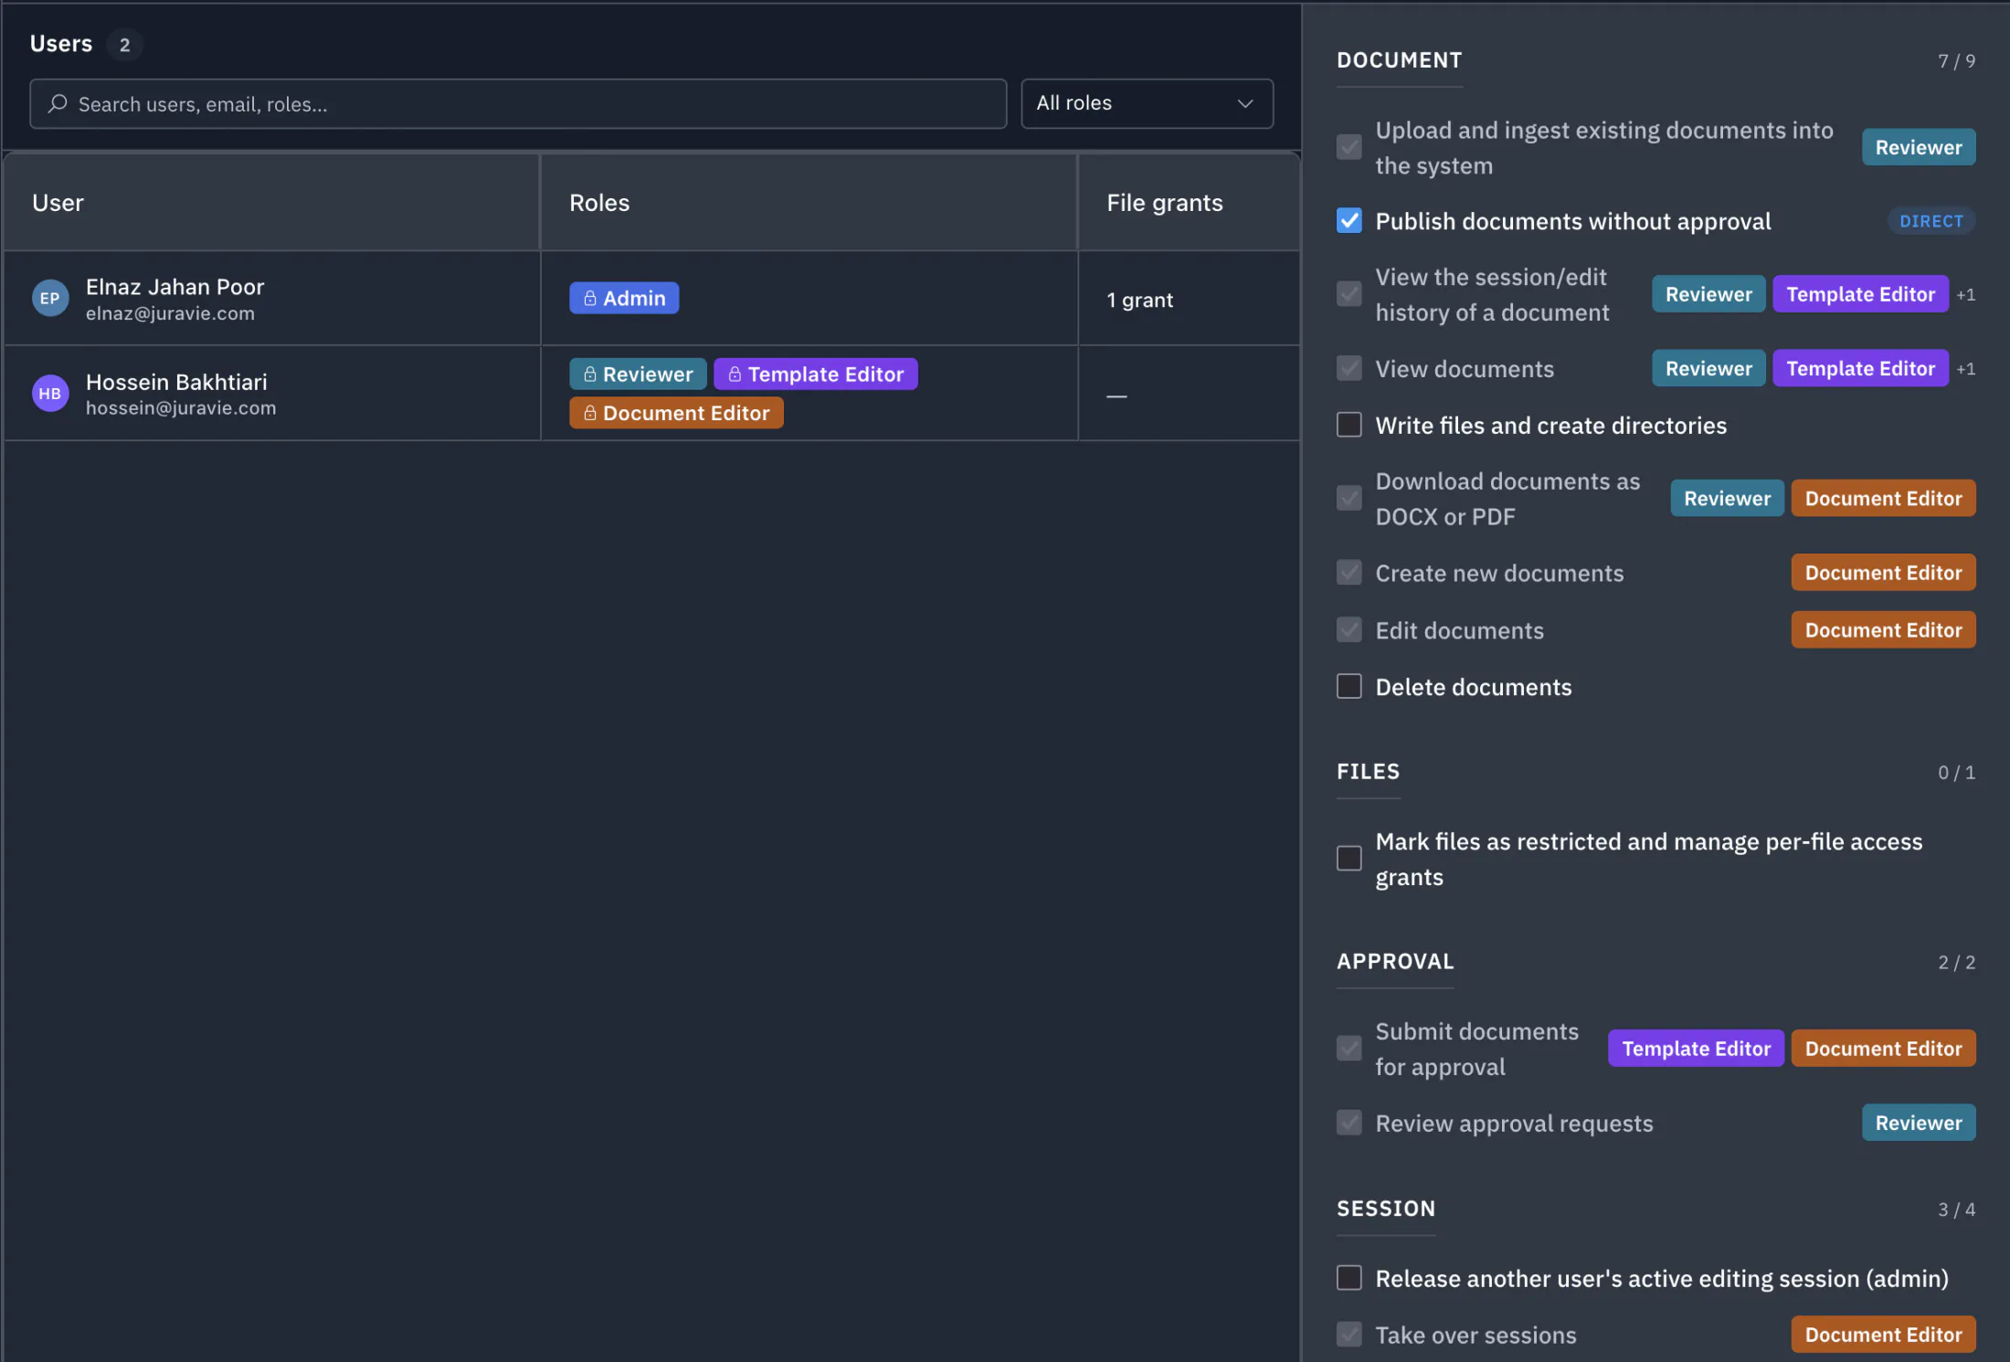
Task: Click Document Editor tag beside Edit documents
Action: tap(1883, 629)
